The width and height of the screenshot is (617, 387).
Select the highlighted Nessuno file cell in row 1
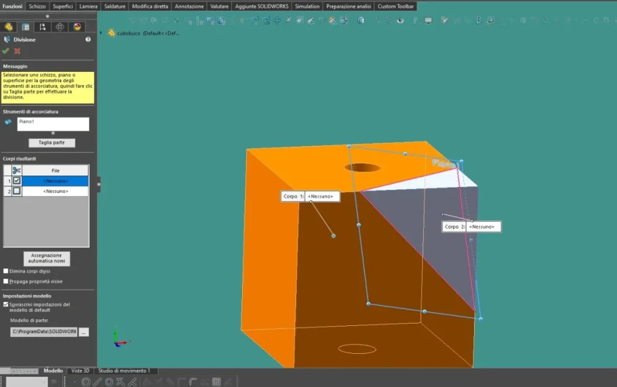pos(56,181)
